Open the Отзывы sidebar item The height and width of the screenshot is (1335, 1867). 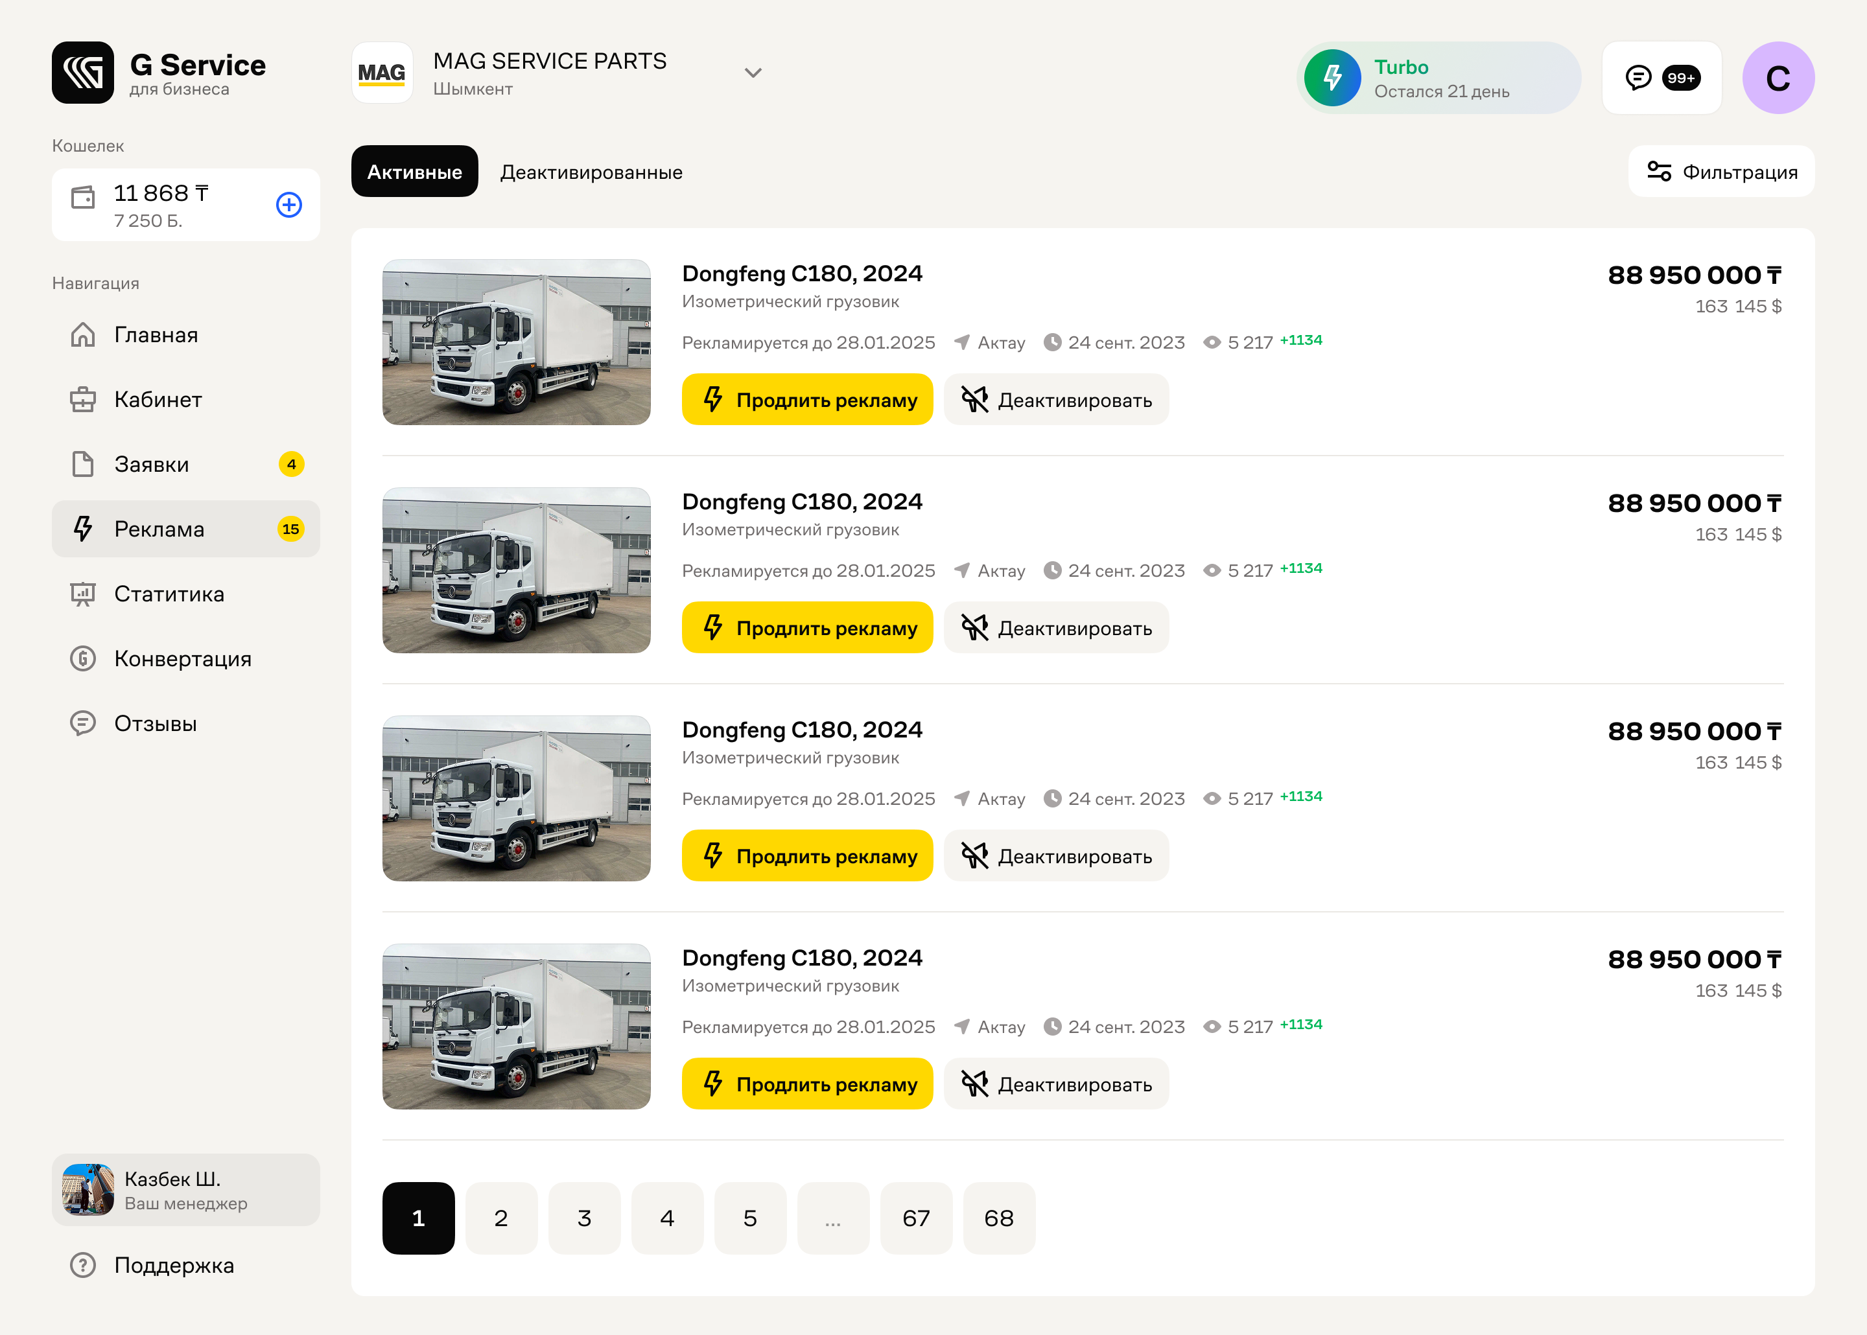click(186, 723)
